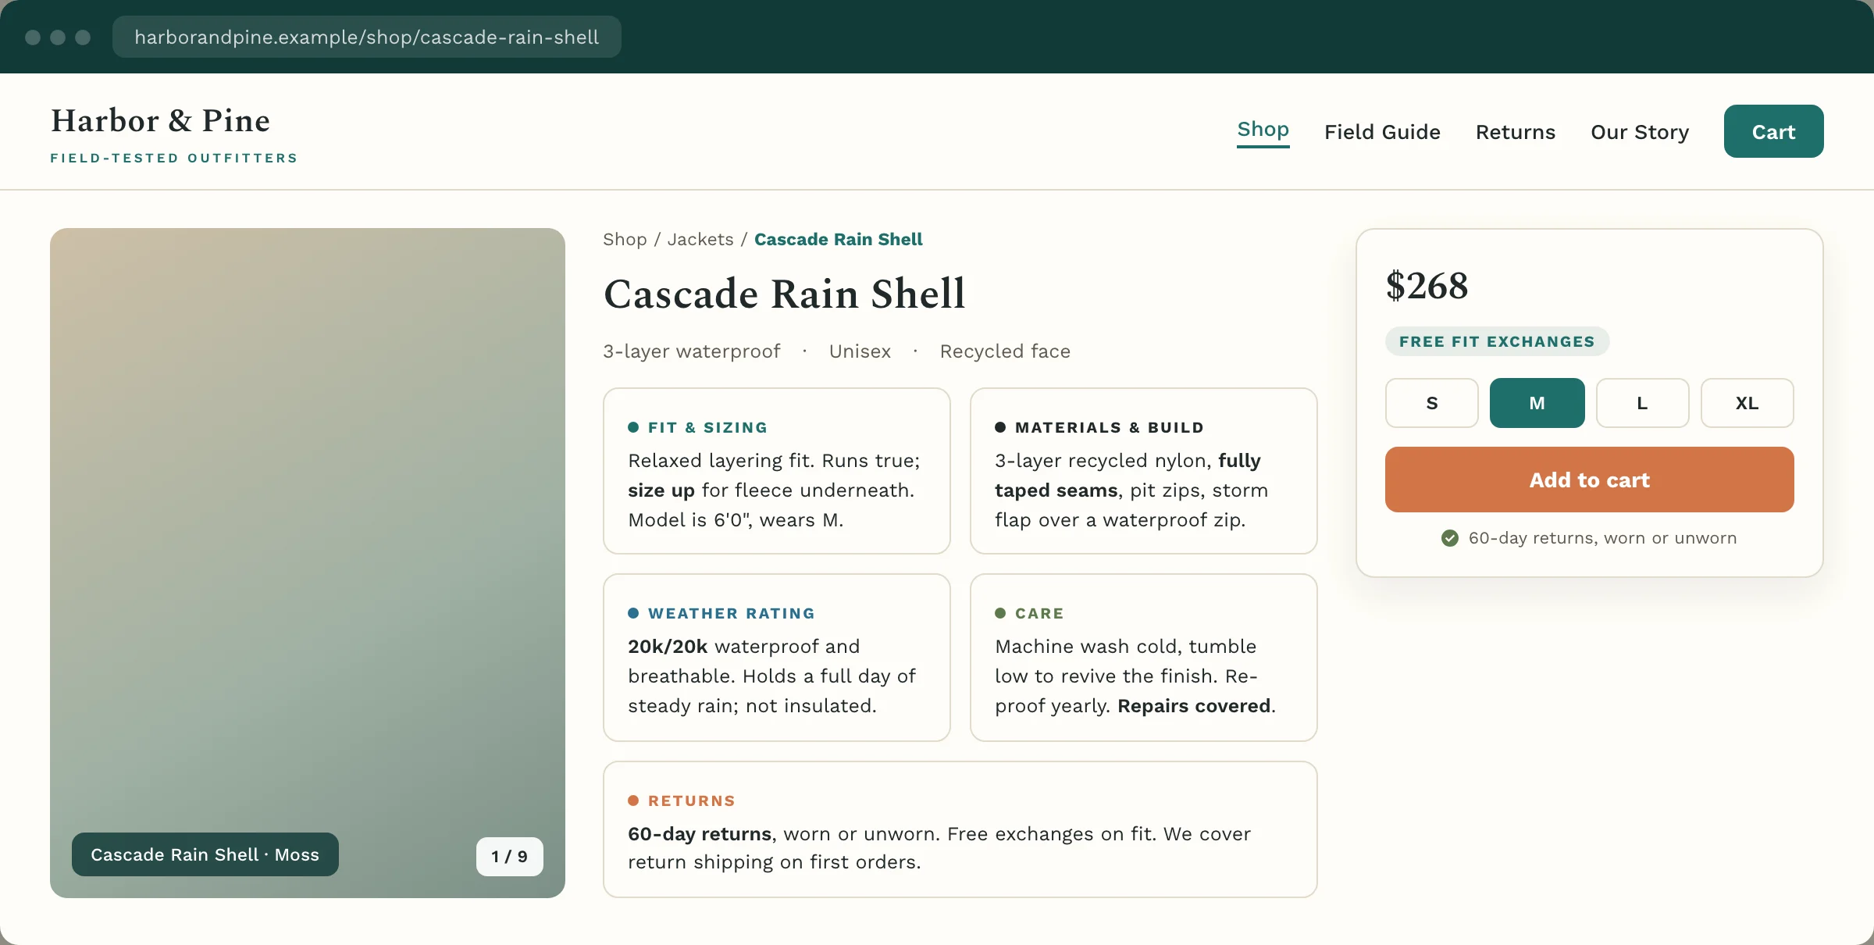Click the FREE FIT EXCHANGES badge

pos(1497,341)
